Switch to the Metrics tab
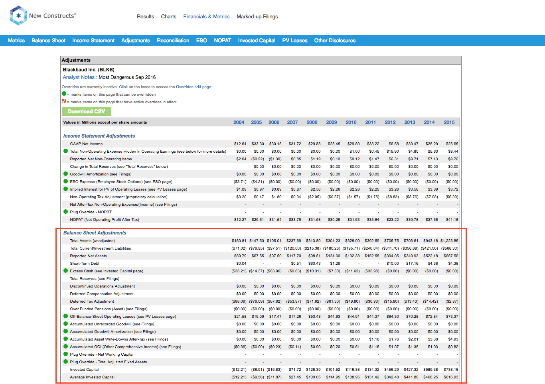 [16, 41]
